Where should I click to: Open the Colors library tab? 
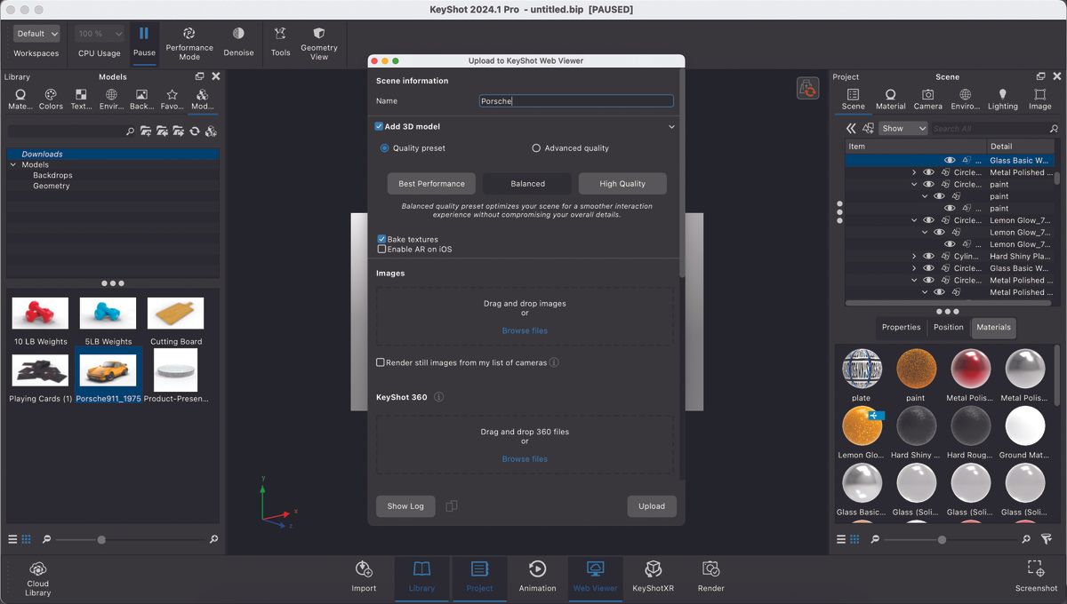[51, 99]
